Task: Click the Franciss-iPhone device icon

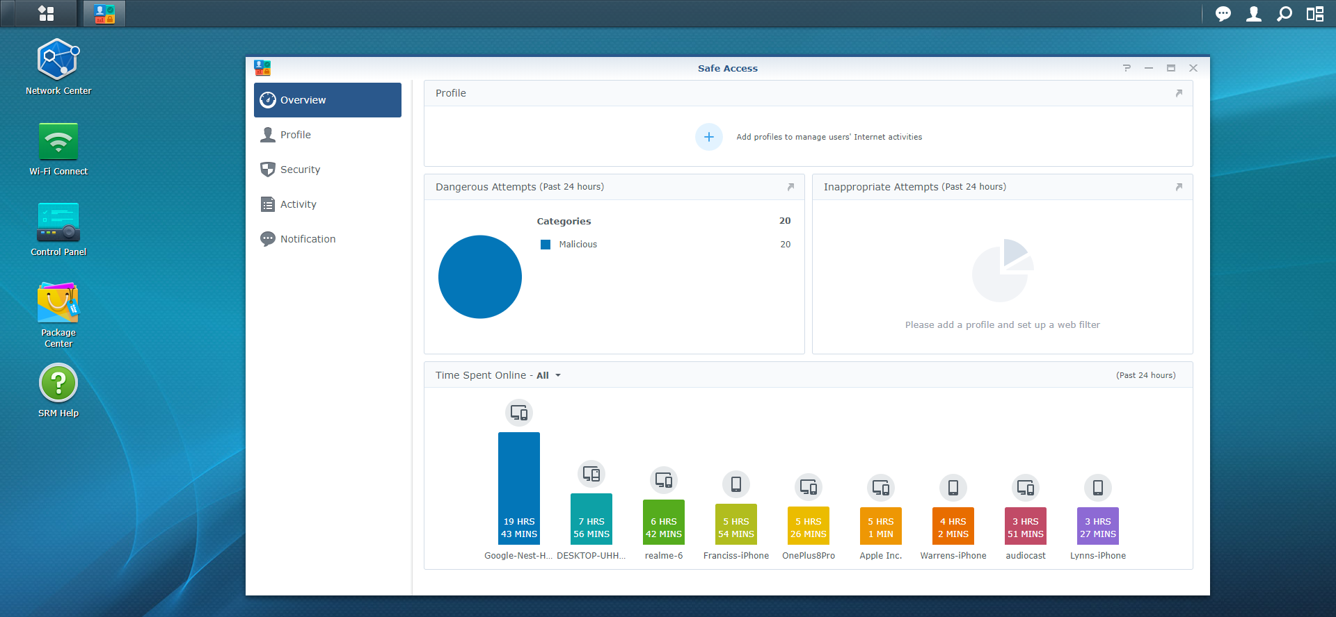Action: point(736,484)
